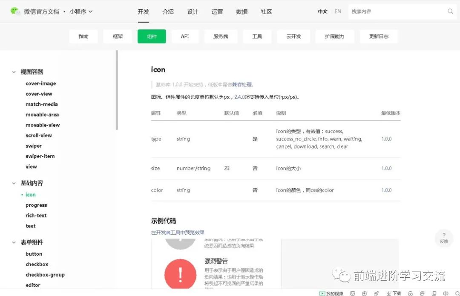Click the picture icon in status bar
460x296 pixels.
(353, 293)
